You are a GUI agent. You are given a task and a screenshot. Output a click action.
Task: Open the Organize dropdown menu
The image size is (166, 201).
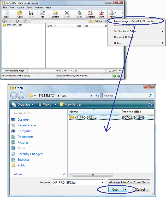point(23,105)
